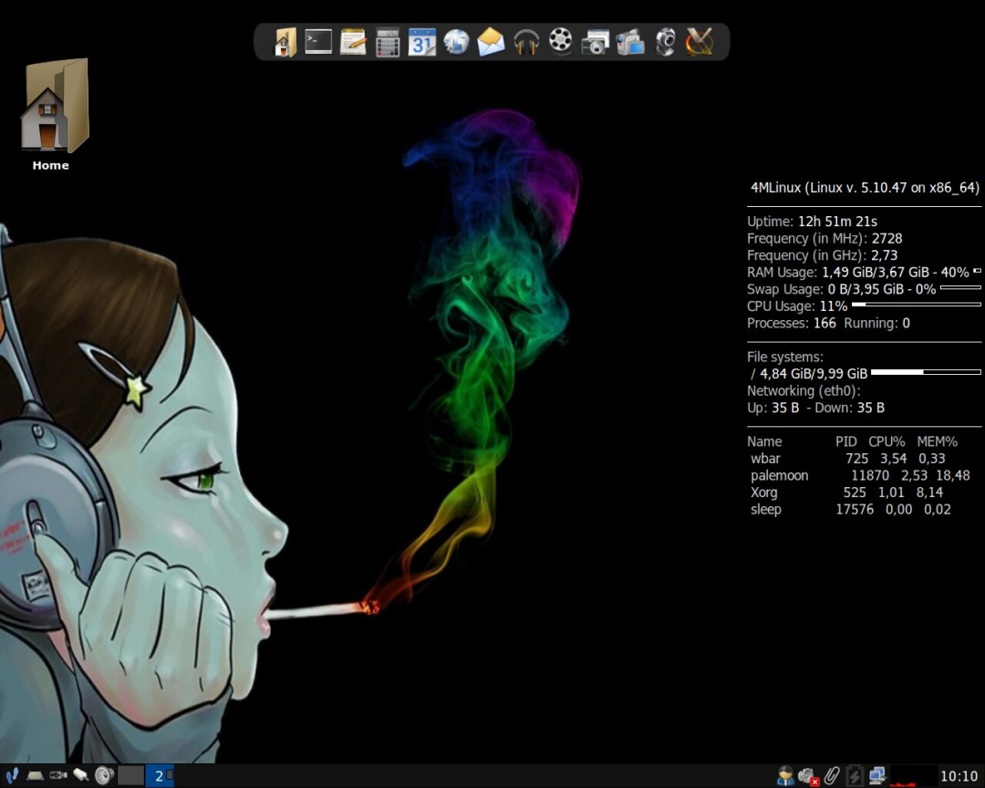
Task: Select workspace 2 in the pager
Action: 160,775
